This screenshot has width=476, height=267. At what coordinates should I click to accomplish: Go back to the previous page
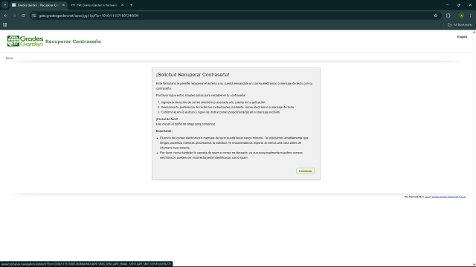tap(5, 16)
